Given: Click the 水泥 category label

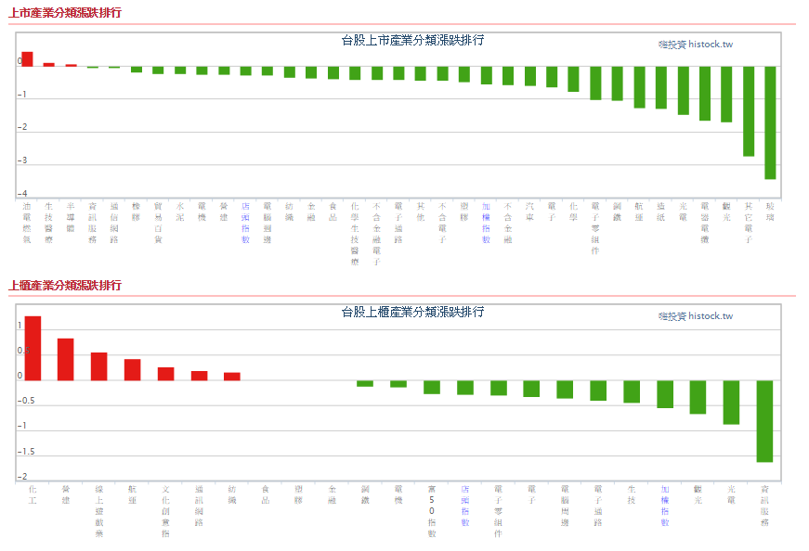Looking at the screenshot, I should point(180,211).
